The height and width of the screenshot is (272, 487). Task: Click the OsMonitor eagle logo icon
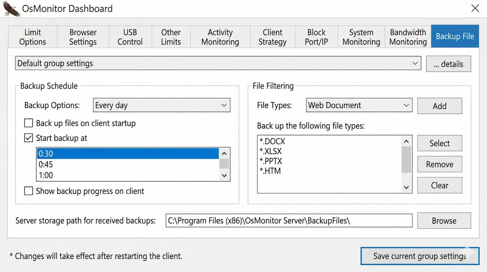tap(11, 9)
